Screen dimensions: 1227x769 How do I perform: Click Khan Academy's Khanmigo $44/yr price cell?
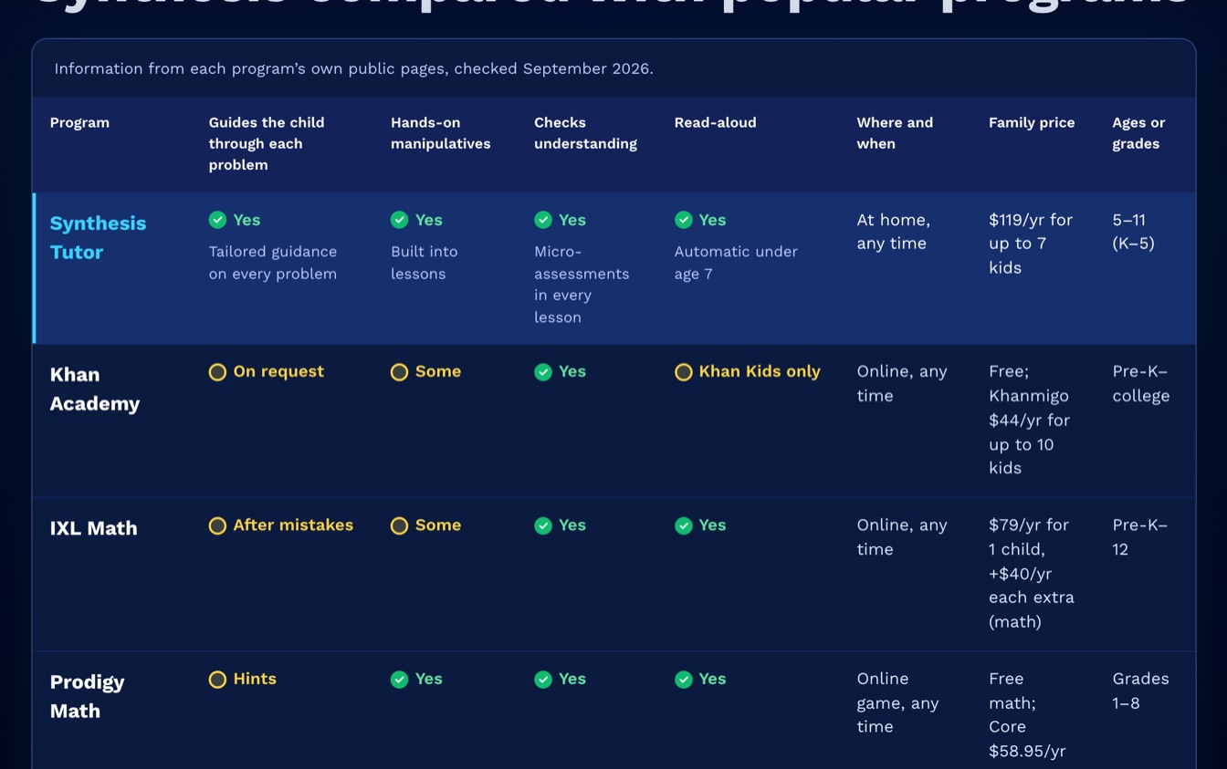click(x=1029, y=420)
